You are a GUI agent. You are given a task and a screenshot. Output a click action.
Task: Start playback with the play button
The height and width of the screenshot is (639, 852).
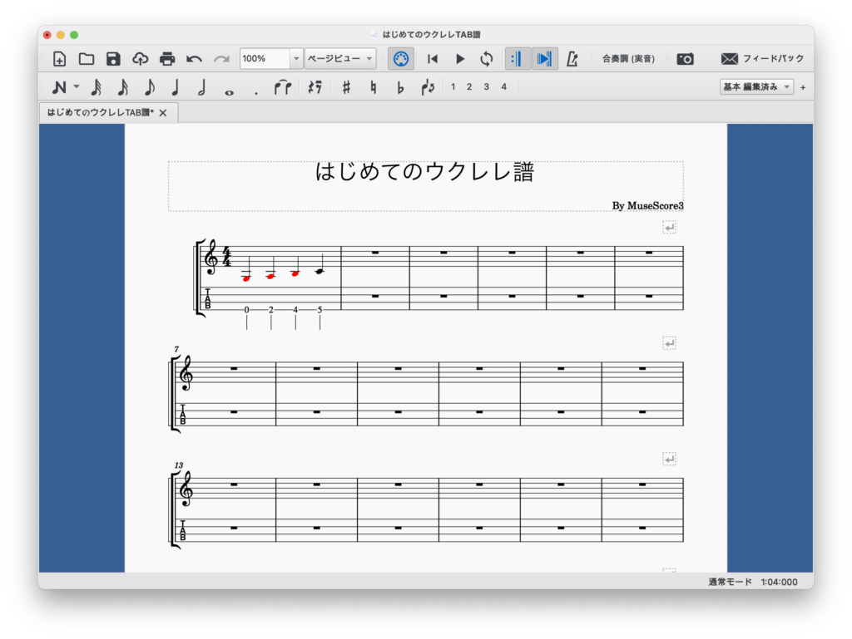point(460,59)
